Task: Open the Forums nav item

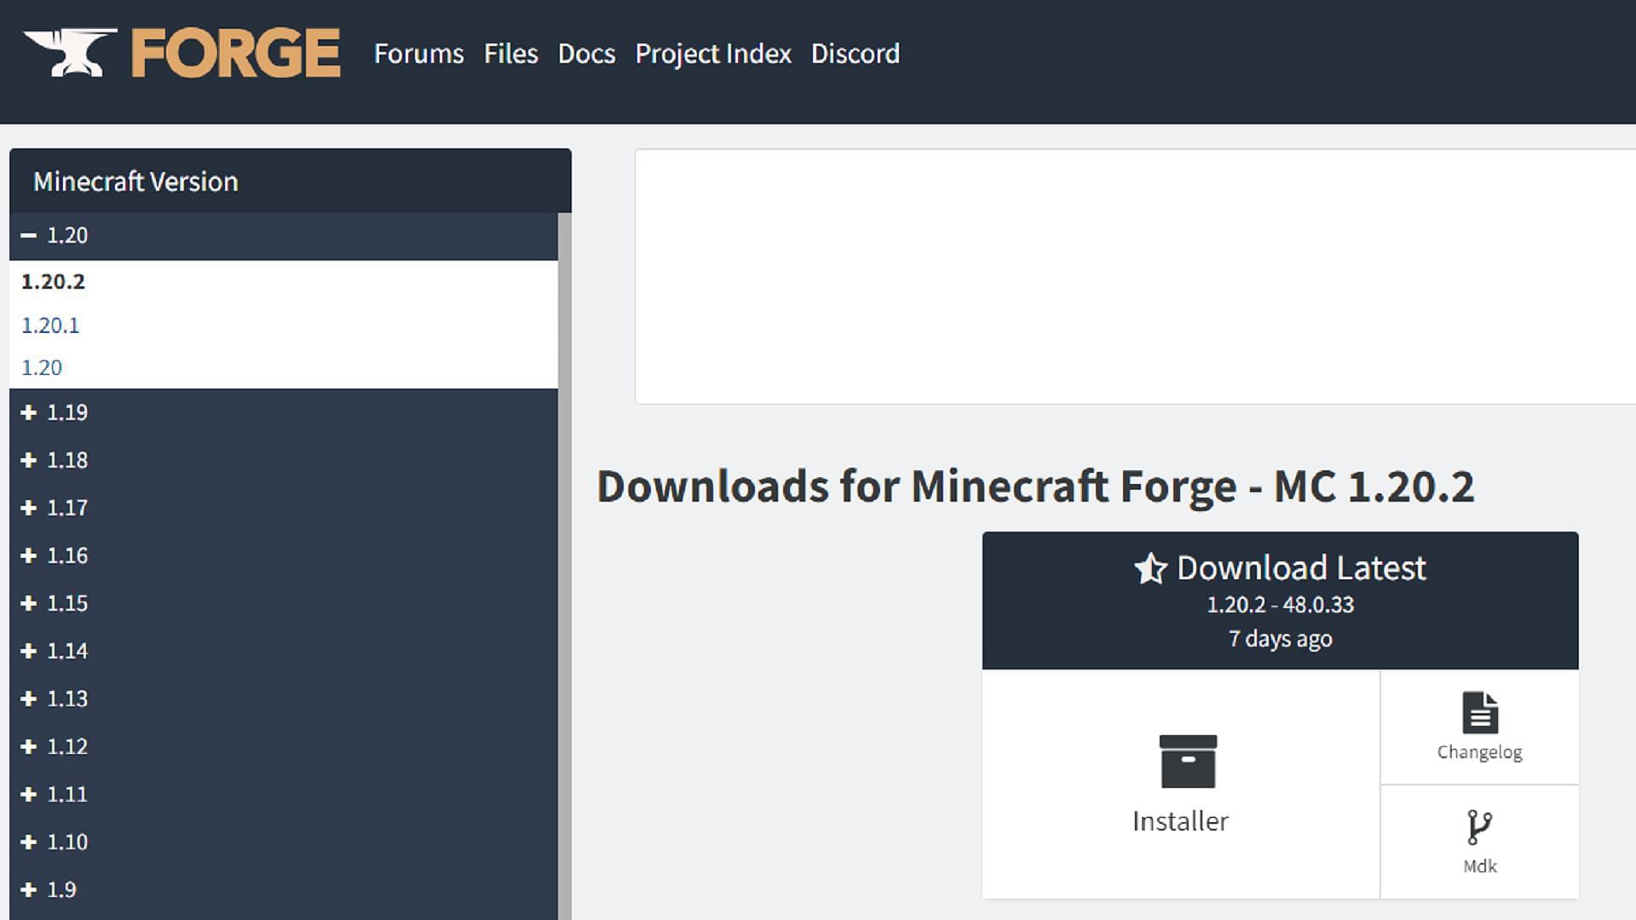Action: click(418, 54)
